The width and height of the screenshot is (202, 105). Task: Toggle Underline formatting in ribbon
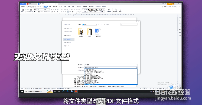point(39,12)
